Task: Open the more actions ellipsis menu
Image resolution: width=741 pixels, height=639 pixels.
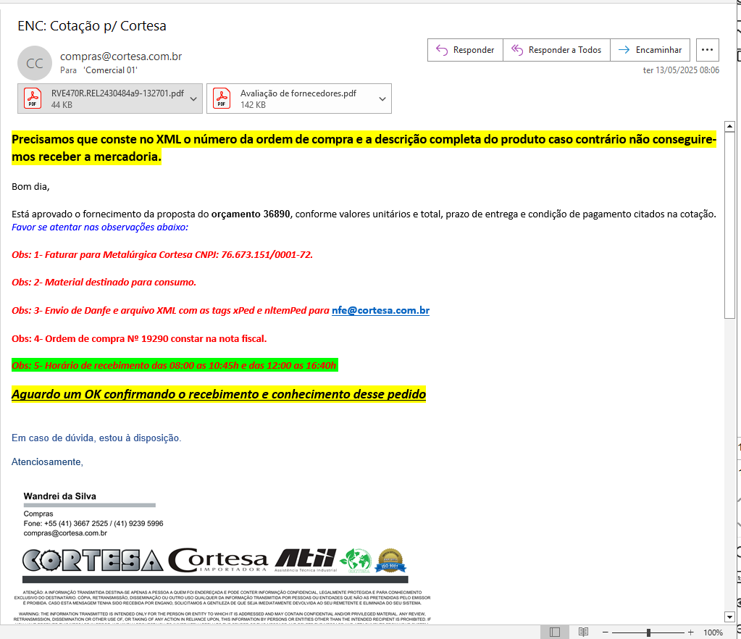Action: (x=708, y=50)
